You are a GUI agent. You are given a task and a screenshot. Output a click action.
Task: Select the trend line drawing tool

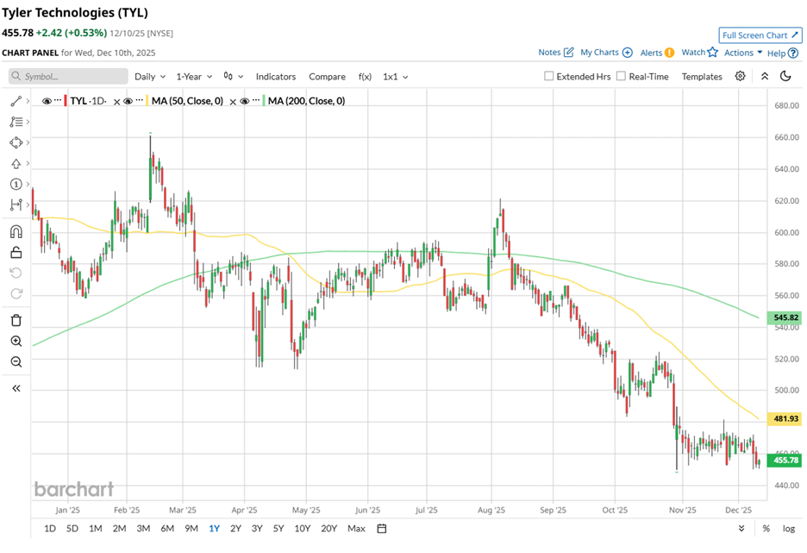point(16,101)
